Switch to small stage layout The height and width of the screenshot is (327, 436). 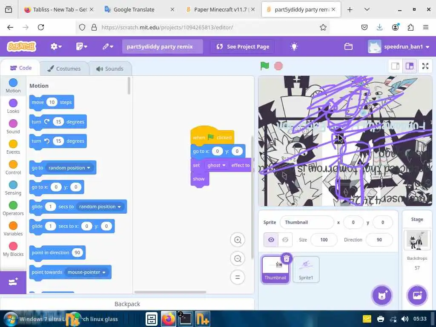(x=395, y=66)
